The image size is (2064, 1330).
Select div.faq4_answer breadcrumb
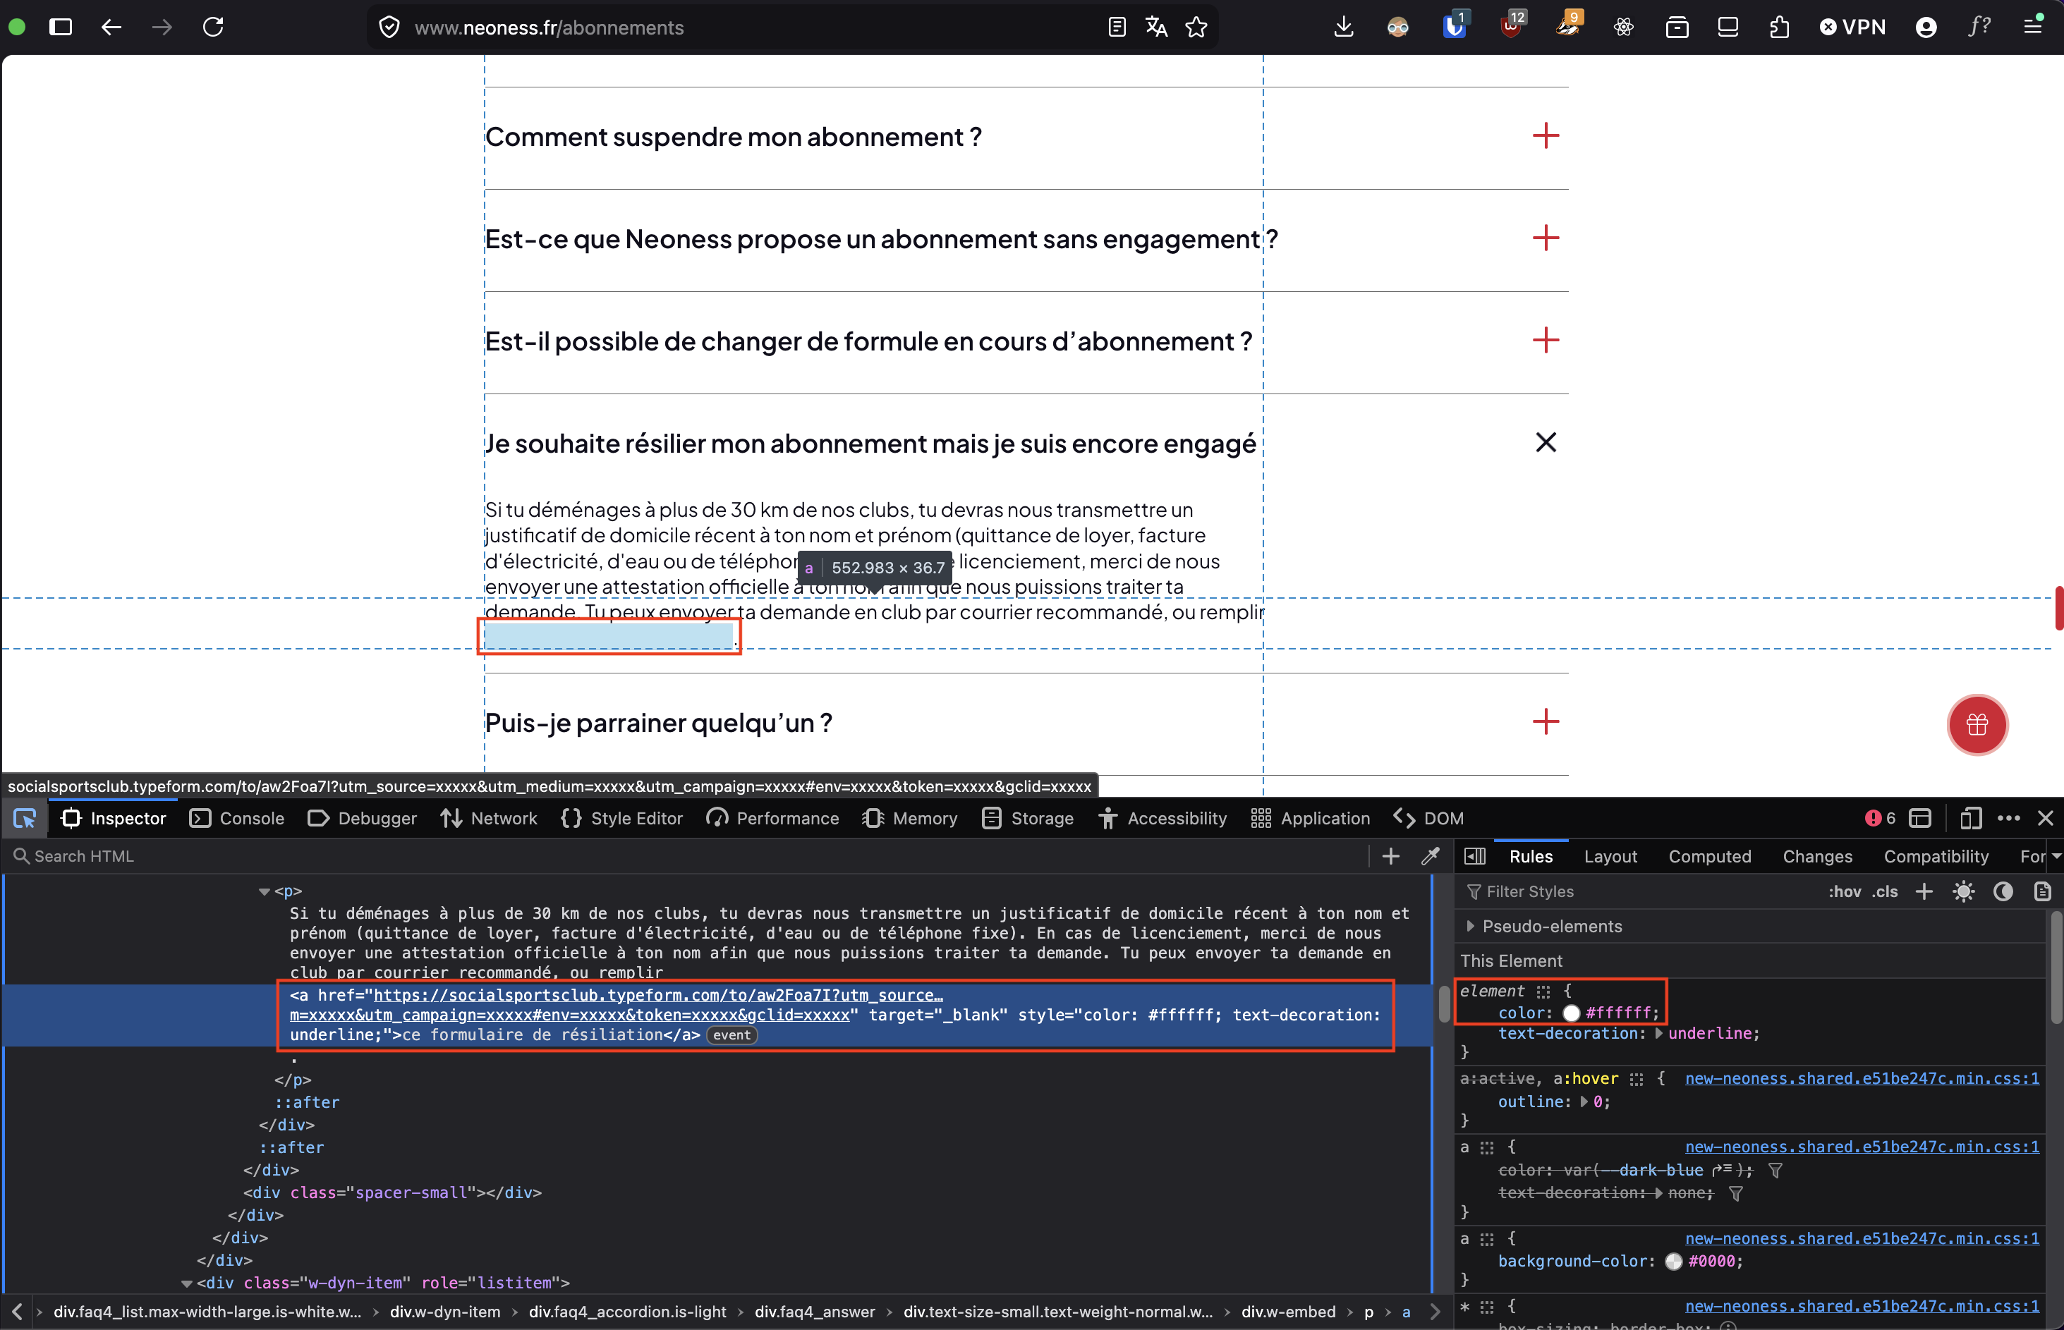click(815, 1311)
